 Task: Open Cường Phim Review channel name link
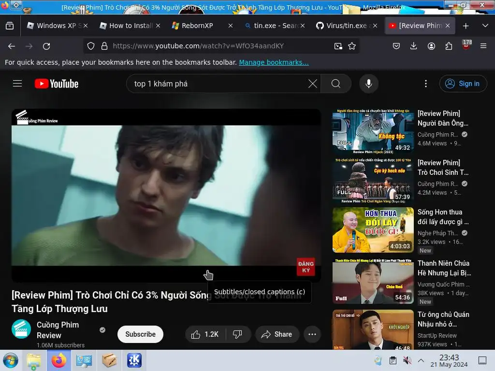tap(58, 330)
